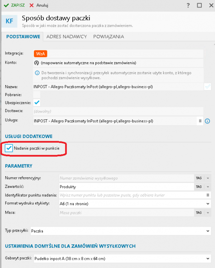
Task: Toggle Nadanie paczki w punkcie checkbox
Action: pos(9,148)
